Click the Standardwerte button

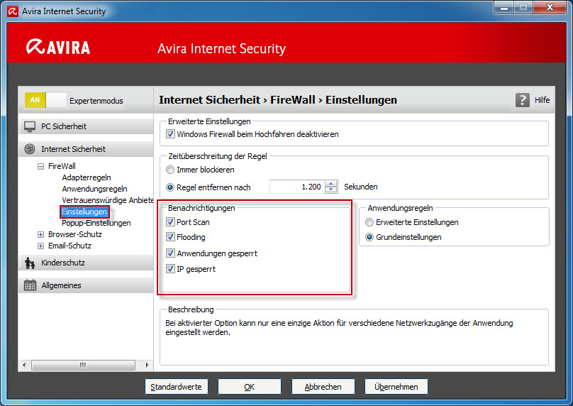(x=177, y=387)
